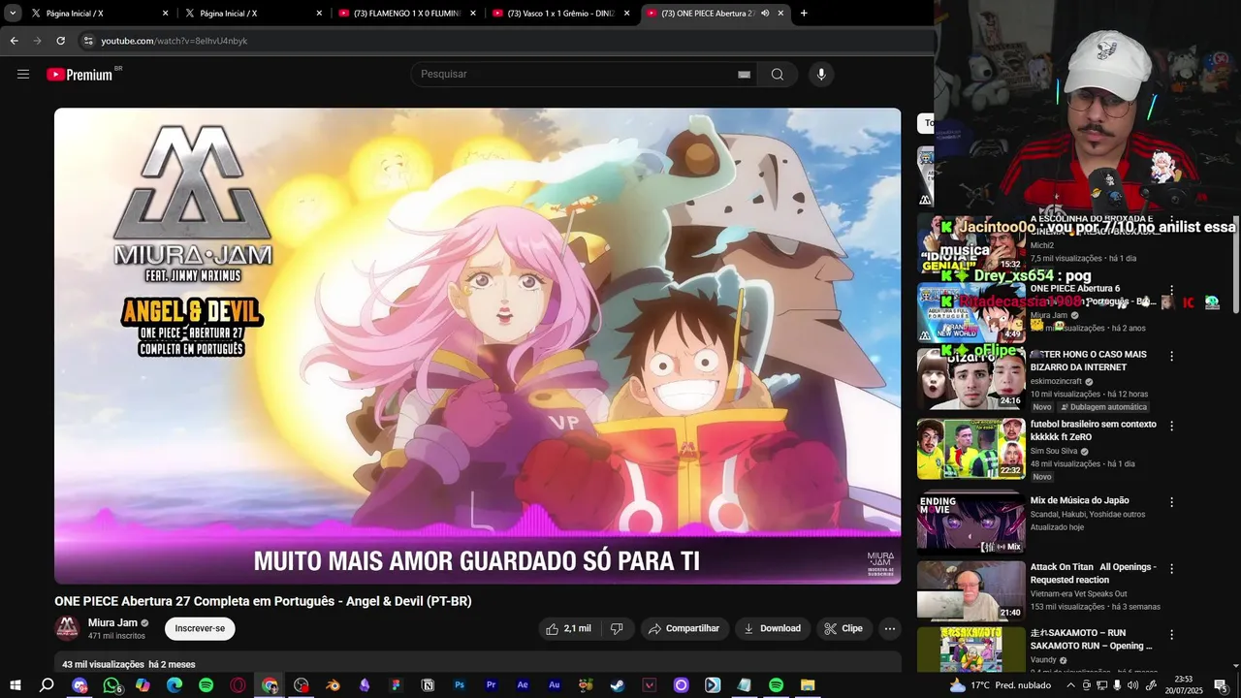Open Steam from the taskbar

coord(618,685)
